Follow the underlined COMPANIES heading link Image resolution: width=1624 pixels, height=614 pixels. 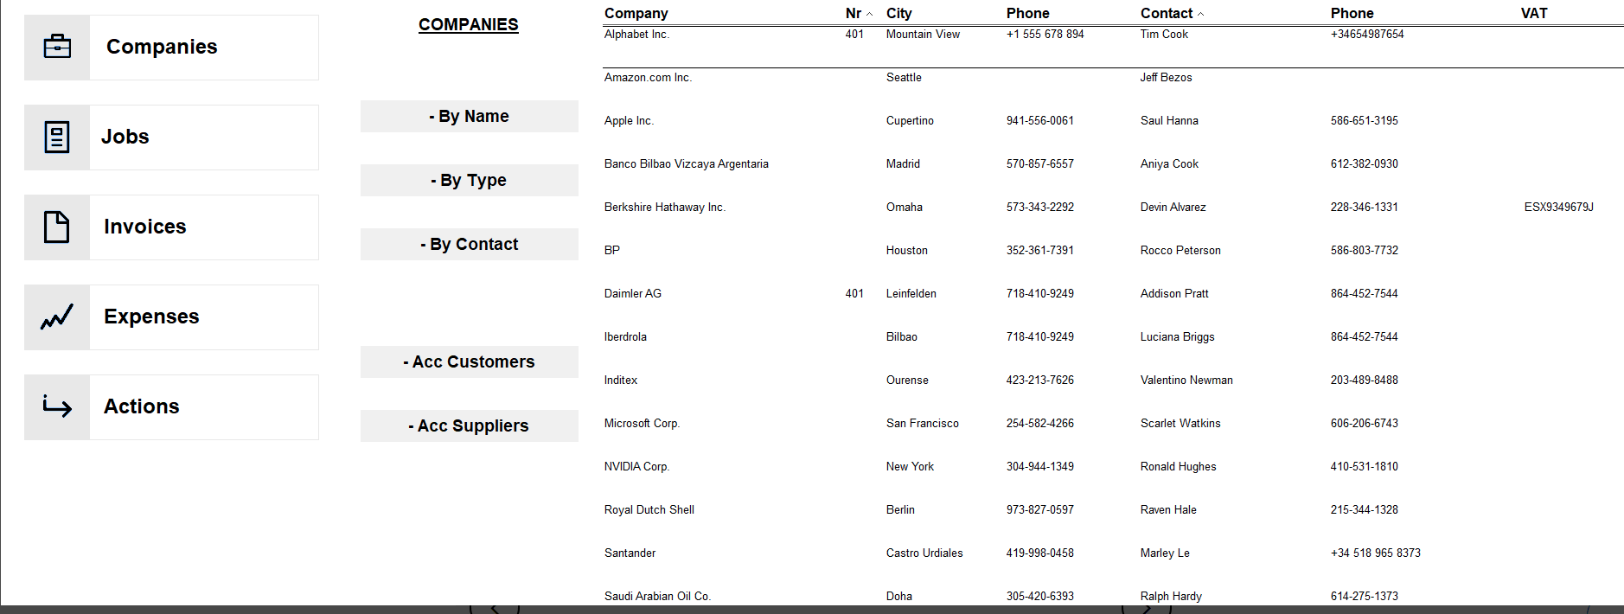469,24
